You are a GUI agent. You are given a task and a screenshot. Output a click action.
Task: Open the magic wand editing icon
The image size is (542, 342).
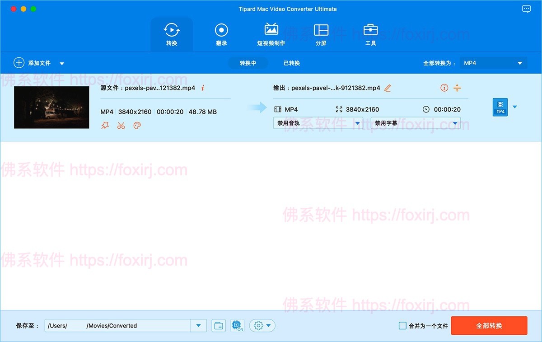pyautogui.click(x=105, y=125)
